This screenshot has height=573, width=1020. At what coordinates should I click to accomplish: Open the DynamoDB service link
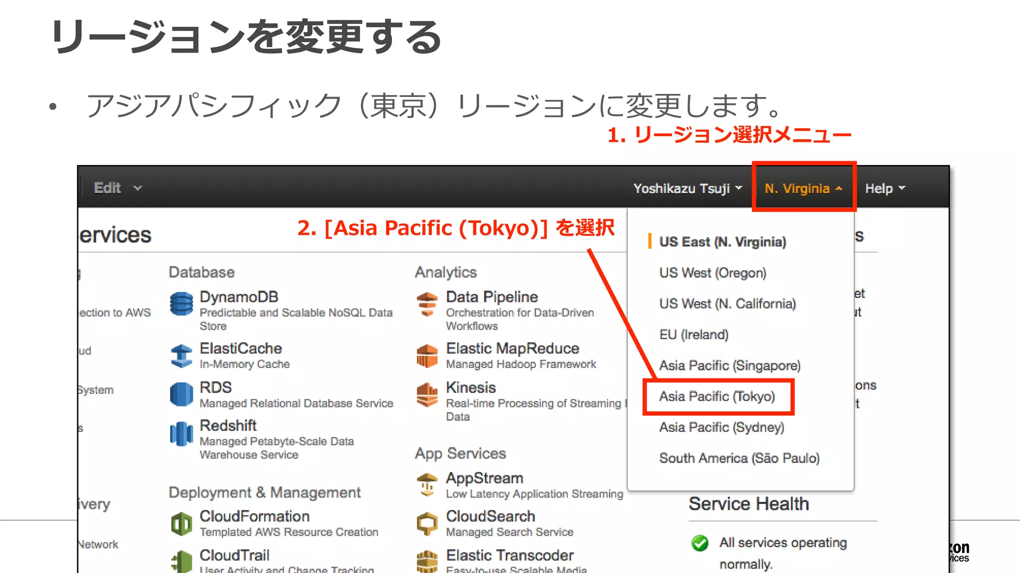coord(239,297)
